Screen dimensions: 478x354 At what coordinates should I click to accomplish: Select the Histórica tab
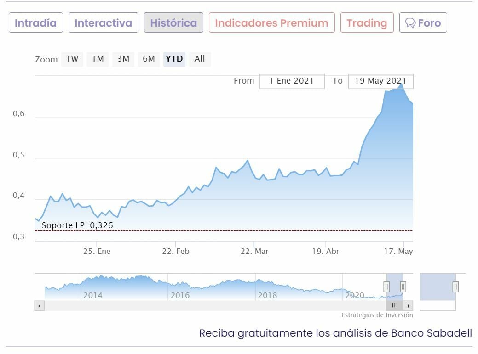(x=173, y=23)
